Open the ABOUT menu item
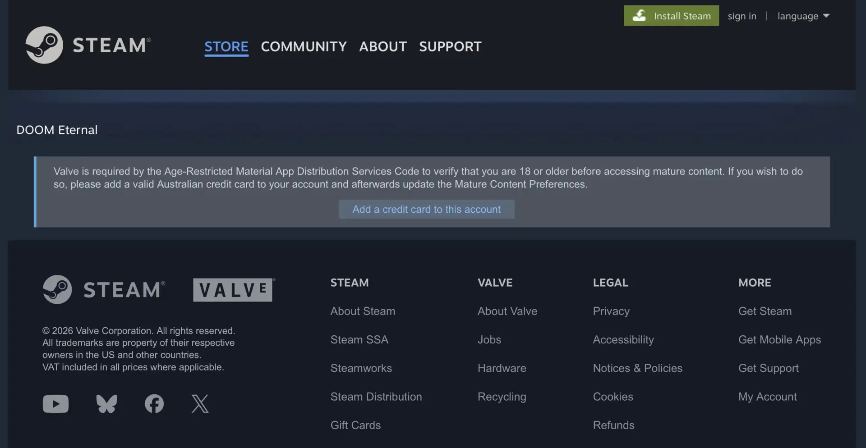The height and width of the screenshot is (448, 866). [x=383, y=46]
